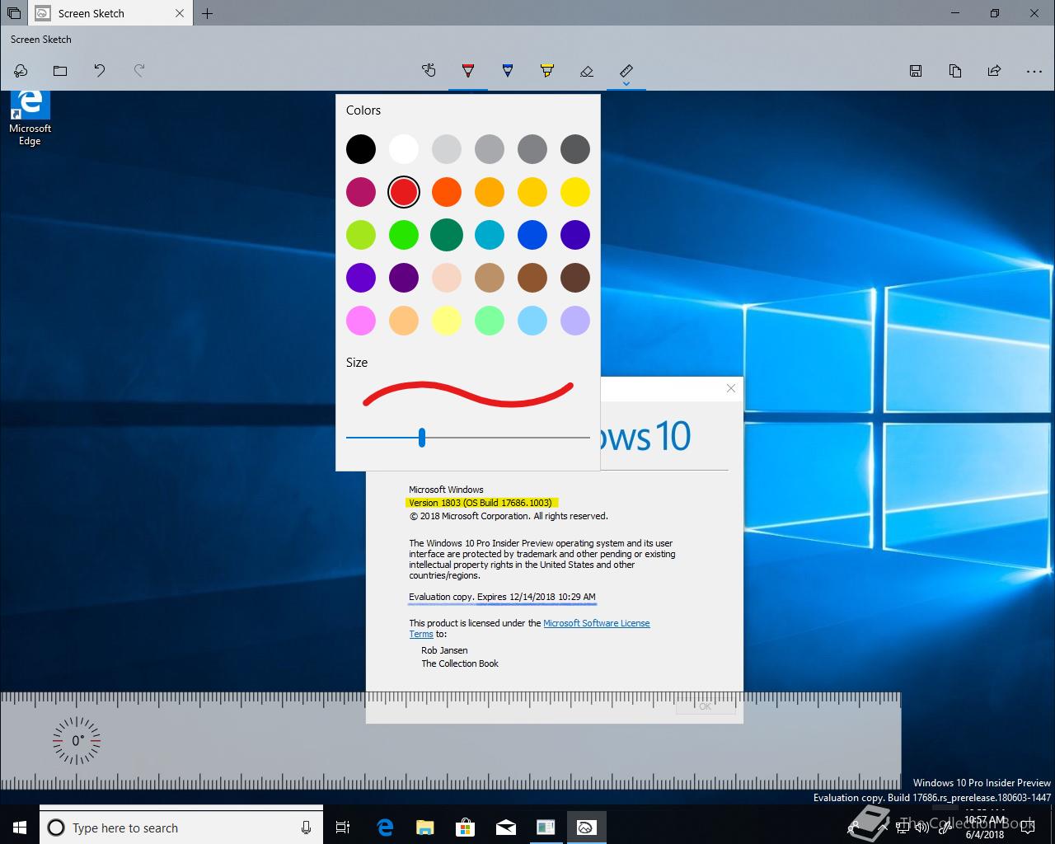Select the red Ballpoint pen tool
Viewport: 1055px width, 844px height.
[468, 71]
